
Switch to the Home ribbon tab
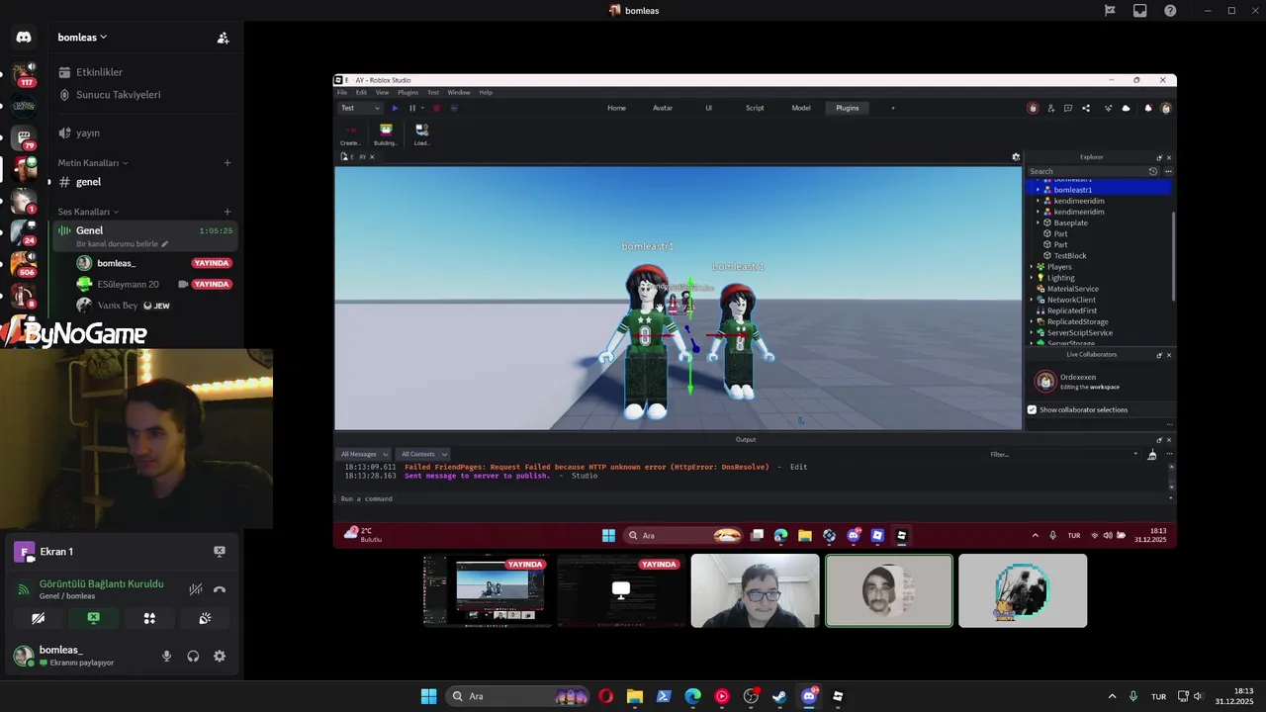[x=616, y=108]
